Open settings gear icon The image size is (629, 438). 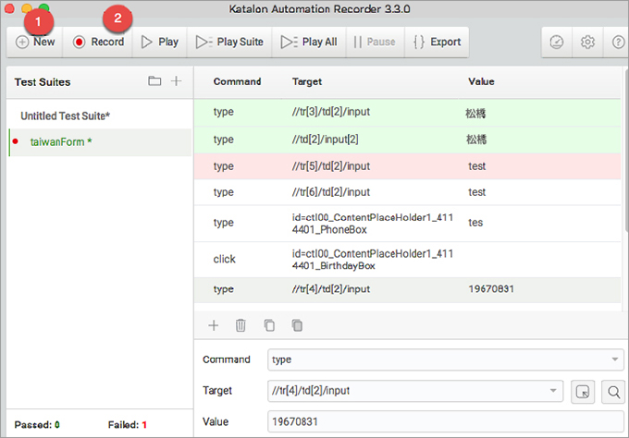(587, 42)
